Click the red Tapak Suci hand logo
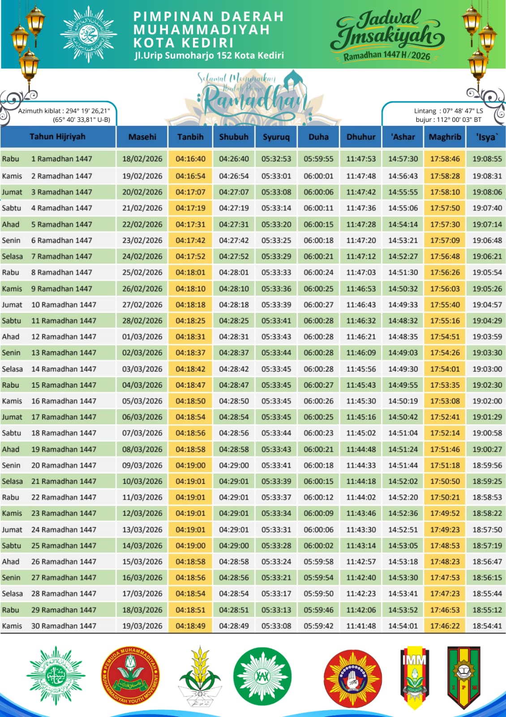 353,679
